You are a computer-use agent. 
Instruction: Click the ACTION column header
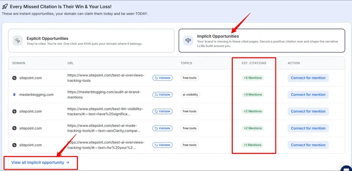coord(293,63)
